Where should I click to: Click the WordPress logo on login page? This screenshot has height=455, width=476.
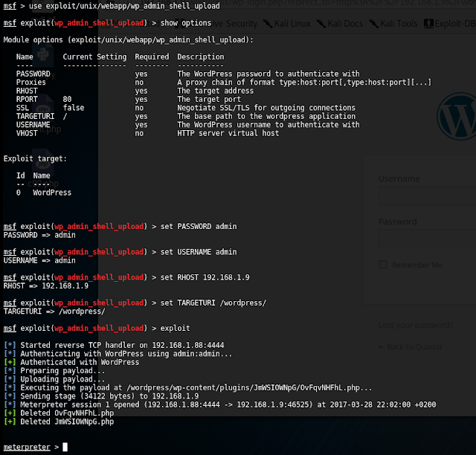(457, 116)
